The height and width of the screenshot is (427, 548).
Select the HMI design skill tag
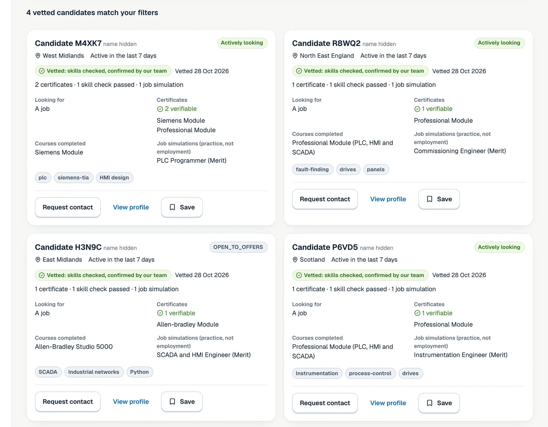click(x=114, y=178)
